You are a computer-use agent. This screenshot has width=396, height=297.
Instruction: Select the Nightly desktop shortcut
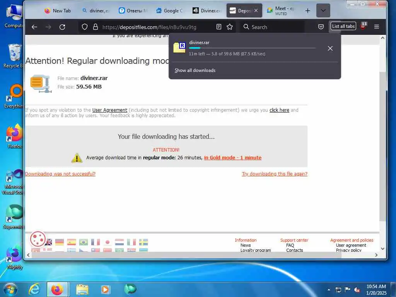(15, 257)
